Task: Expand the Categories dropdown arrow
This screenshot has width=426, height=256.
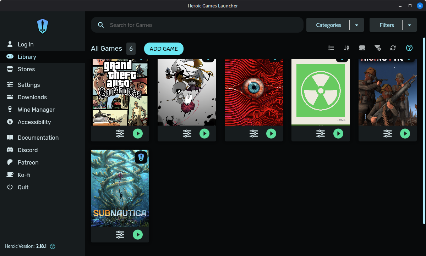Action: tap(357, 25)
